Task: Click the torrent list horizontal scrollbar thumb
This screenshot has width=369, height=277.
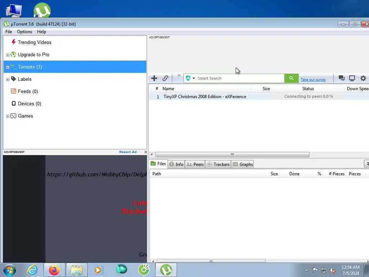Action: [232, 154]
